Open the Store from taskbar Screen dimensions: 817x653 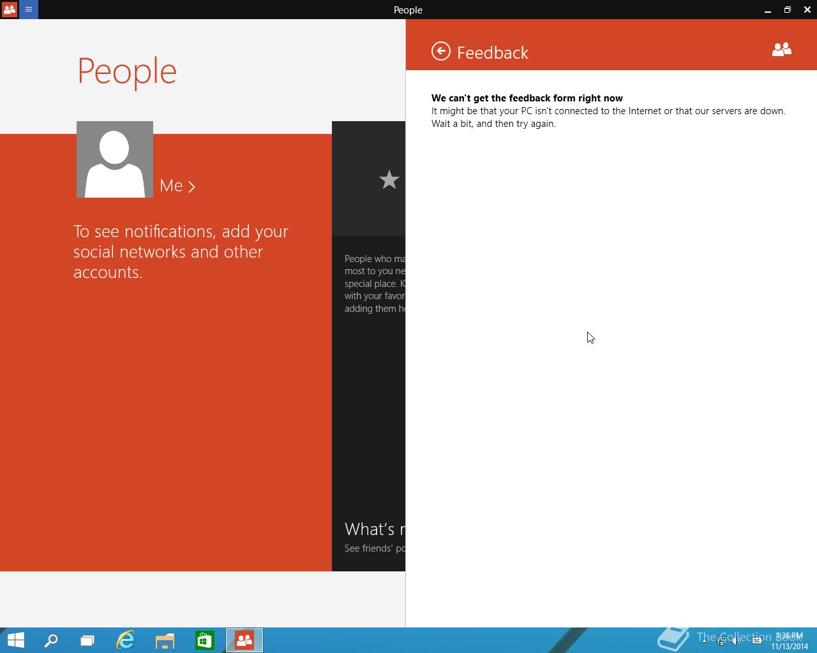tap(204, 640)
